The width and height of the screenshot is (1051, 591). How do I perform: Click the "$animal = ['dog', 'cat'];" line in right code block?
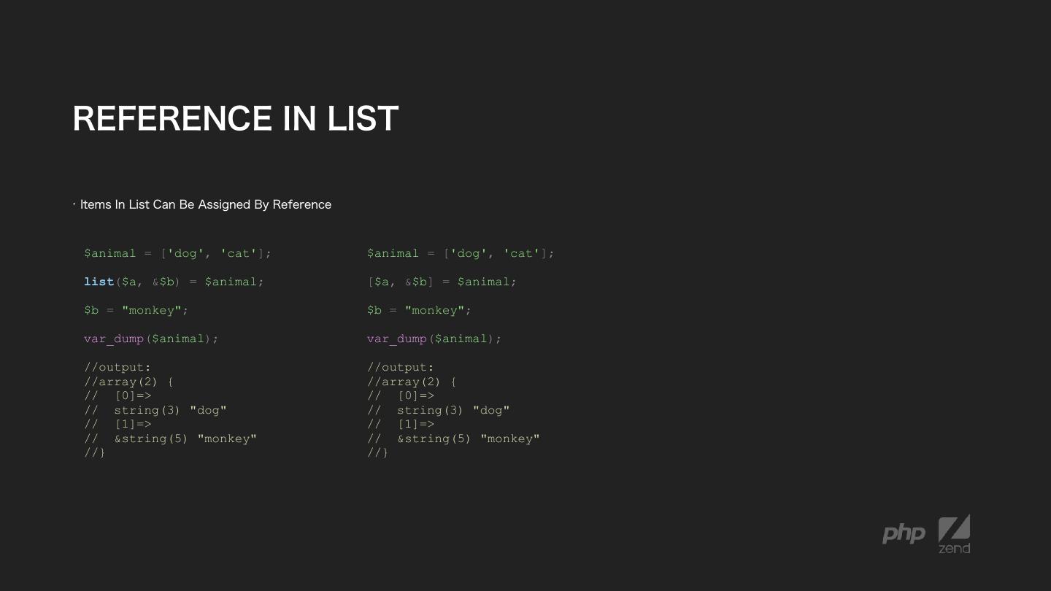[461, 253]
